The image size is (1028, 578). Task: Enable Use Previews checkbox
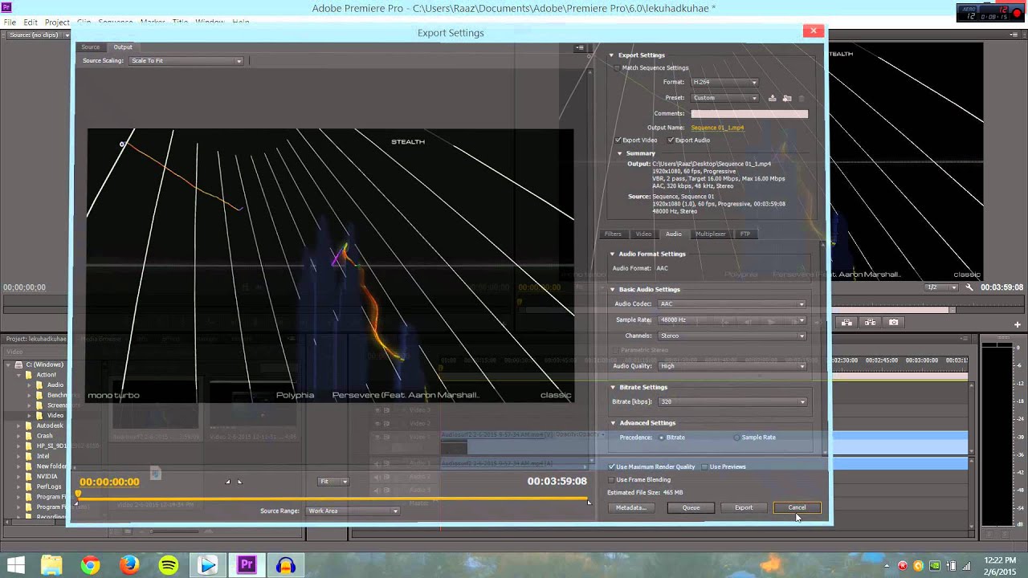[704, 466]
